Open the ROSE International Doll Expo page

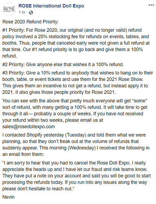(x=51, y=6)
